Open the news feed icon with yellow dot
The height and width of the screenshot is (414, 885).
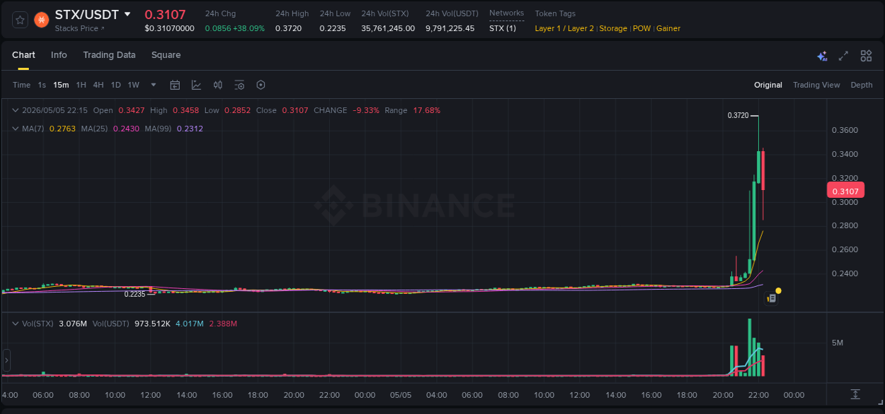pyautogui.click(x=772, y=298)
